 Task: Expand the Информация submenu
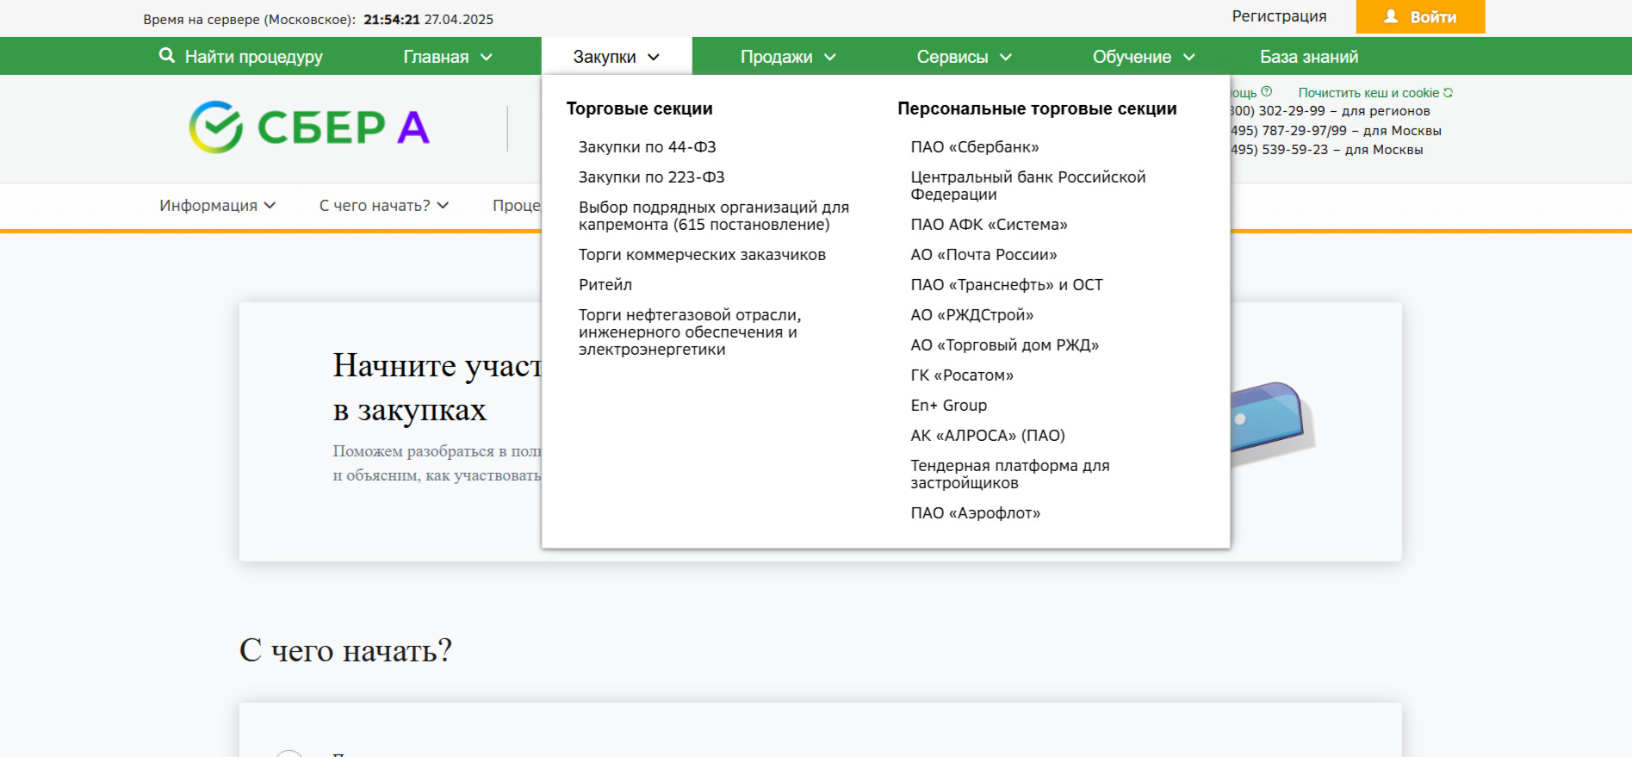coord(217,206)
